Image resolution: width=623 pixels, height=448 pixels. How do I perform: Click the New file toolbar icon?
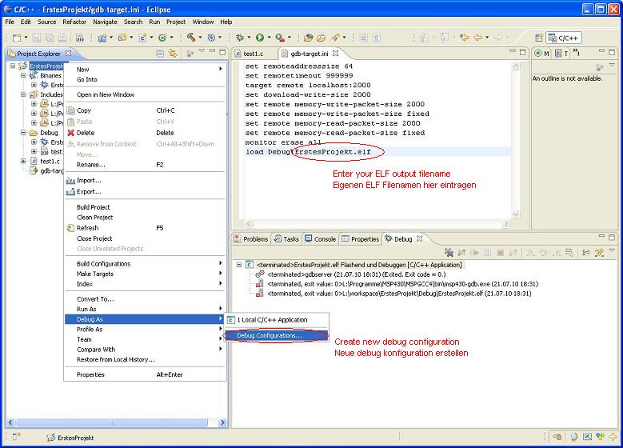(x=17, y=38)
